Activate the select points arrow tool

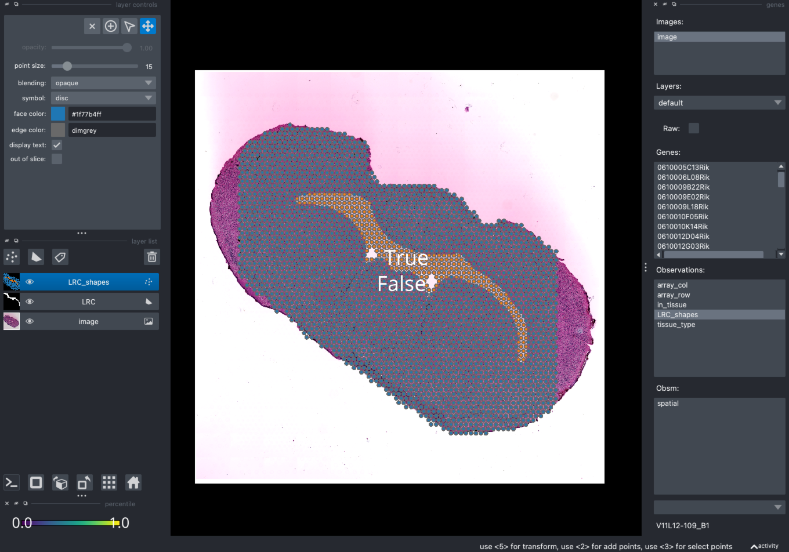129,26
